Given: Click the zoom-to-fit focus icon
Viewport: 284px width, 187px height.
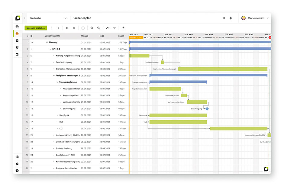Looking at the screenshot, I should pyautogui.click(x=83, y=28).
